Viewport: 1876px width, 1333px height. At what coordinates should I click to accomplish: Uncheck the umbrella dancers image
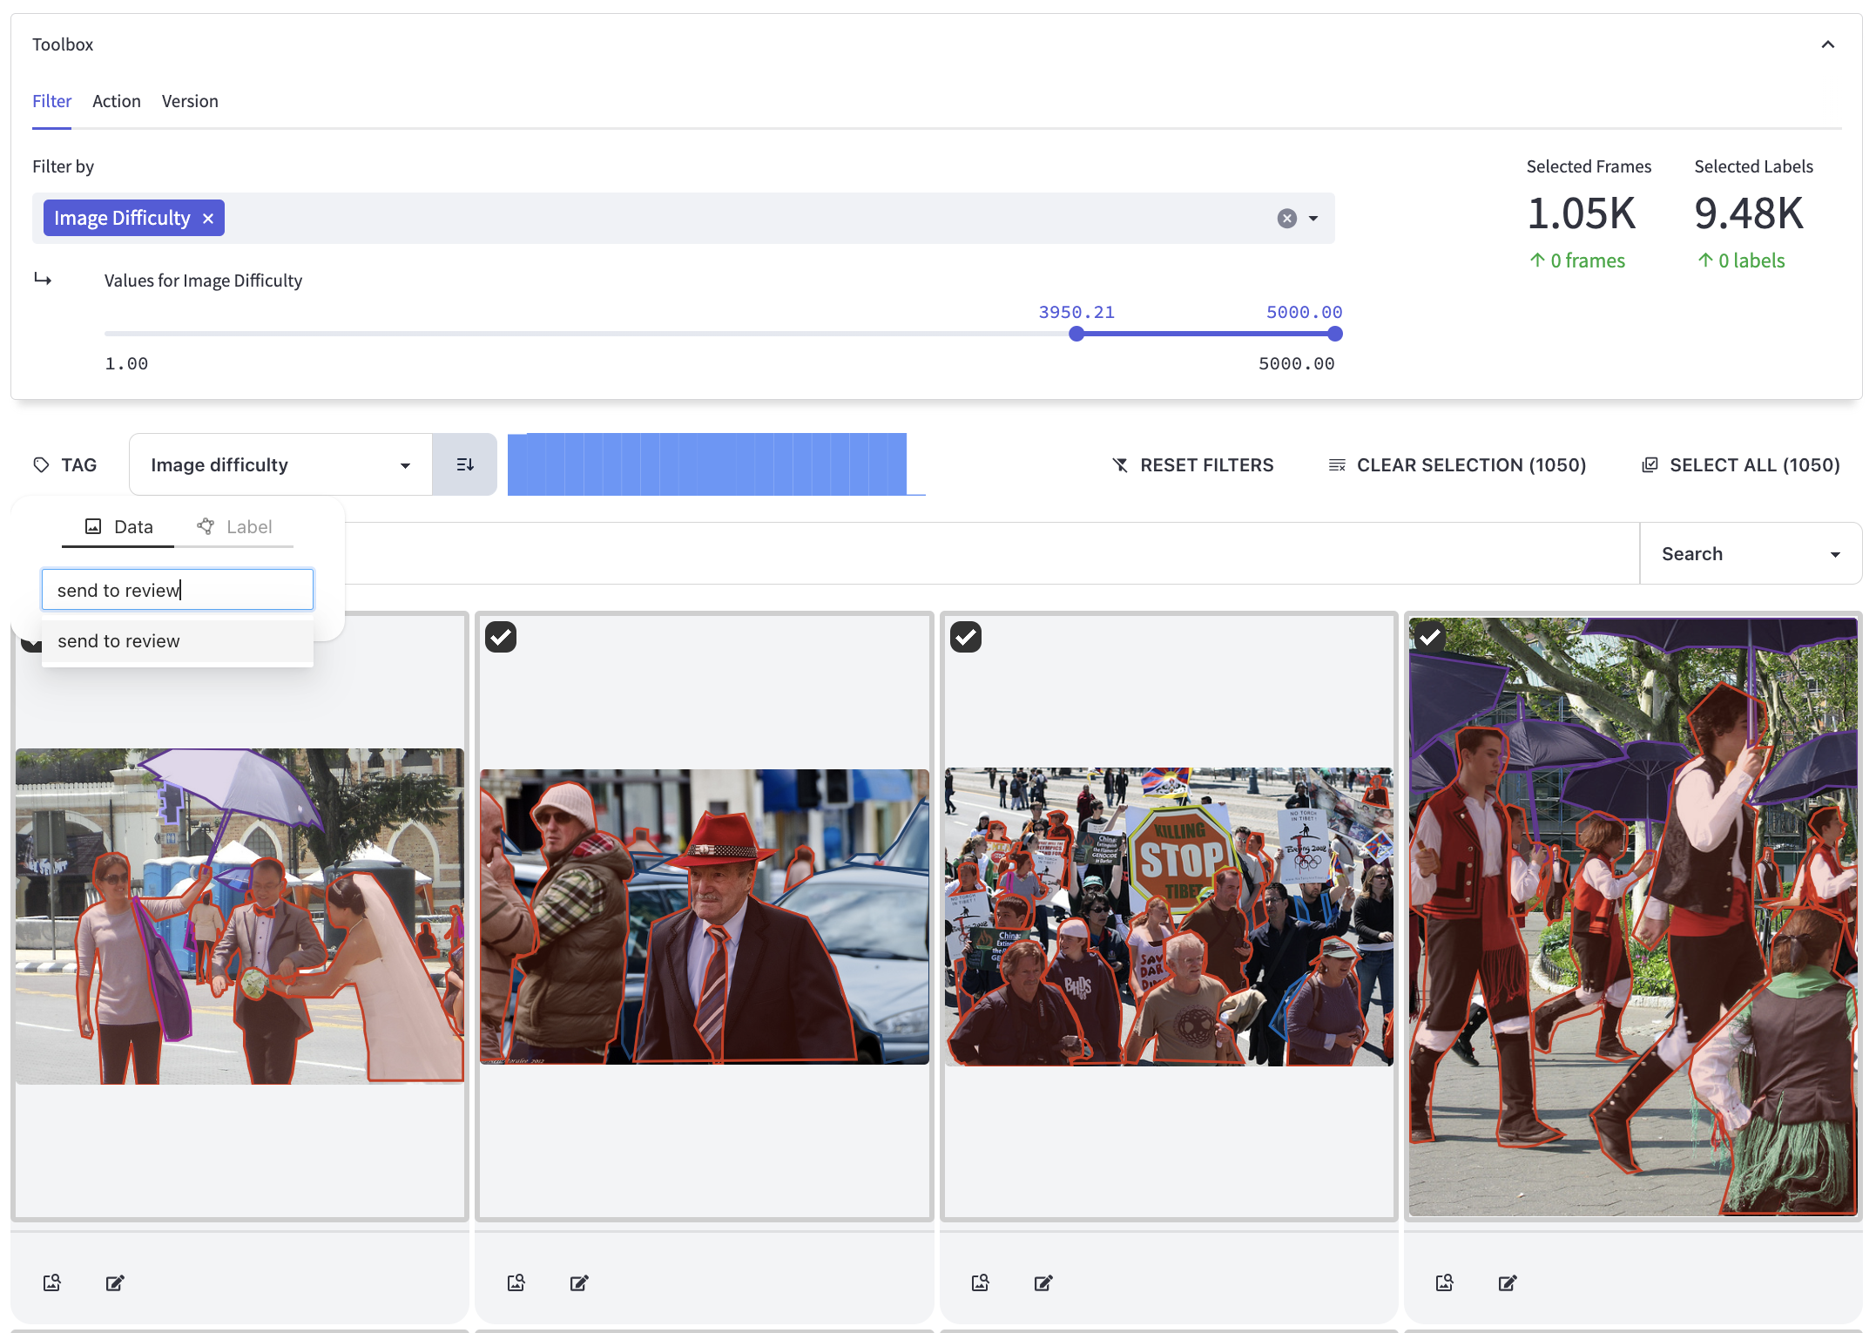click(x=1430, y=637)
